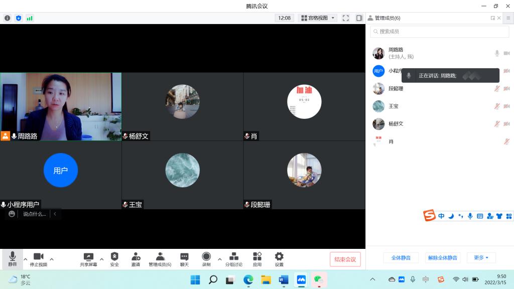Start 录制 recording
The width and height of the screenshot is (514, 289).
coord(206,259)
